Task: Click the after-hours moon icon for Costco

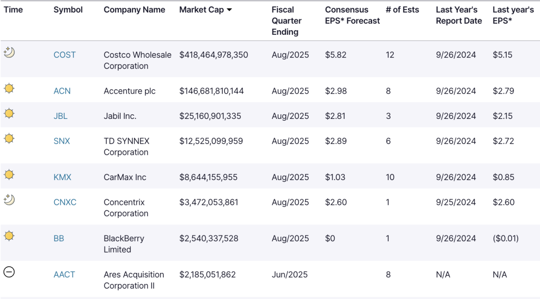Action: point(9,53)
